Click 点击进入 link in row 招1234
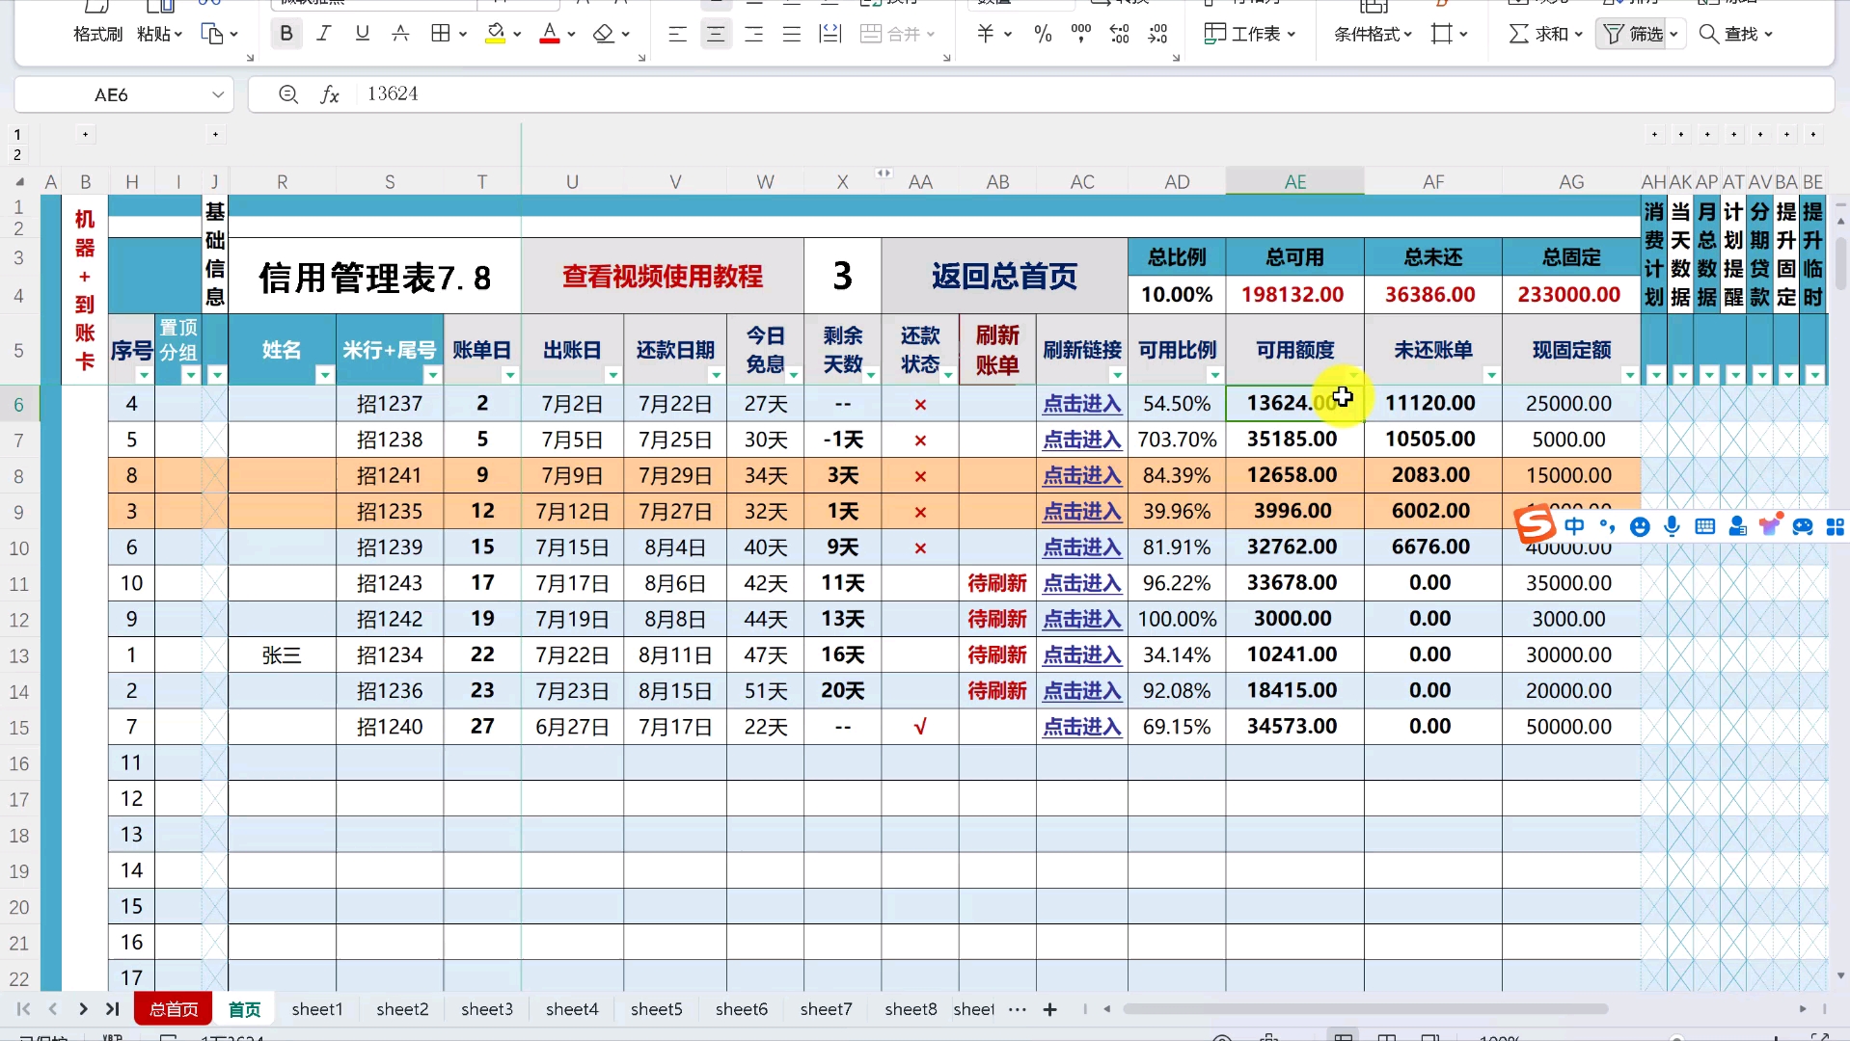This screenshot has height=1041, width=1850. (x=1082, y=655)
